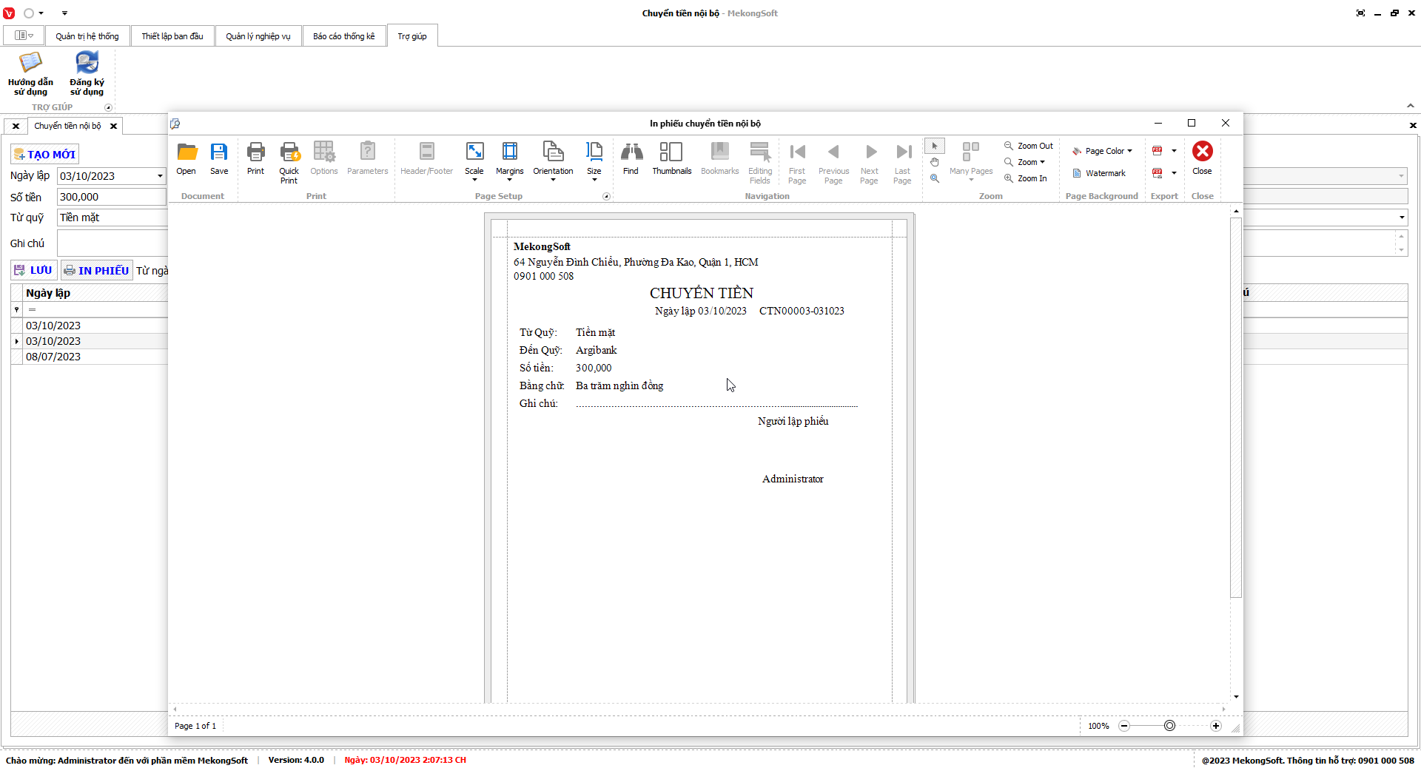Screen dimensions: 1421x768
Task: Click the send-by-email icon below export
Action: pos(1158,173)
